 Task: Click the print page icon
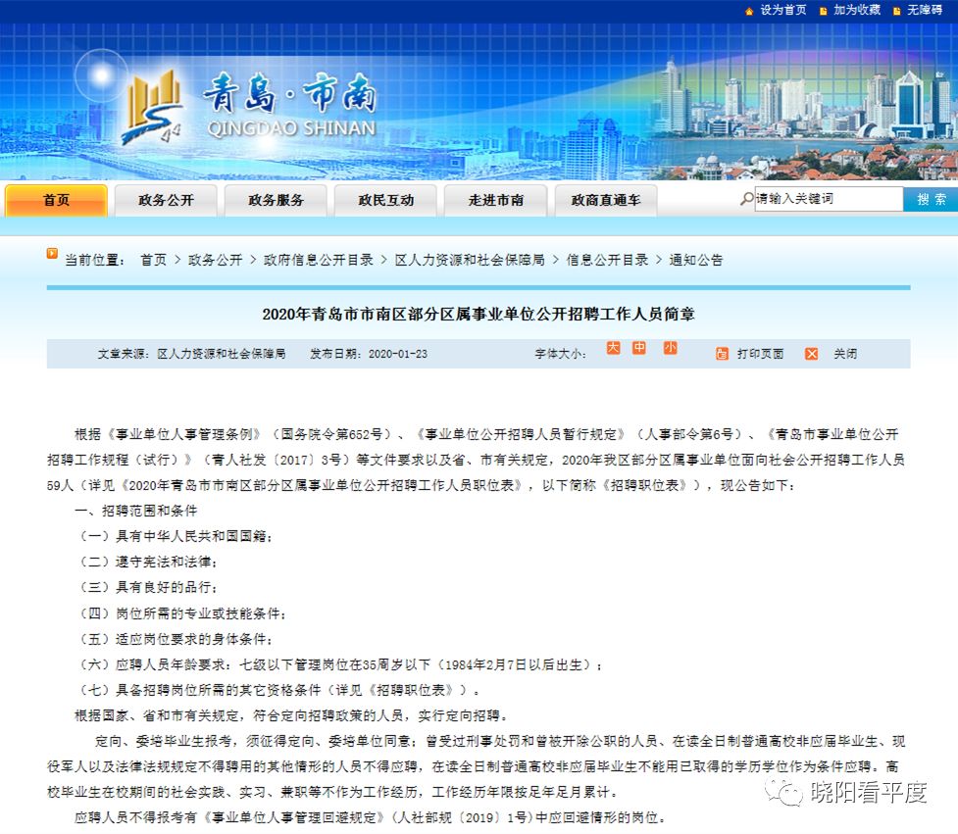coord(722,354)
